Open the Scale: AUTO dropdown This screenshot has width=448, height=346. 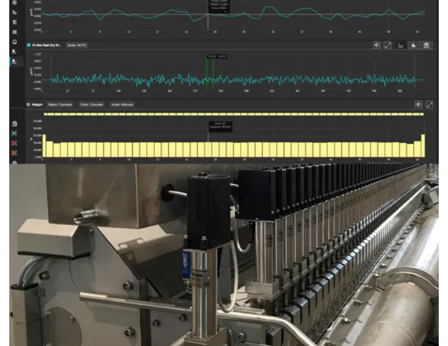click(77, 45)
